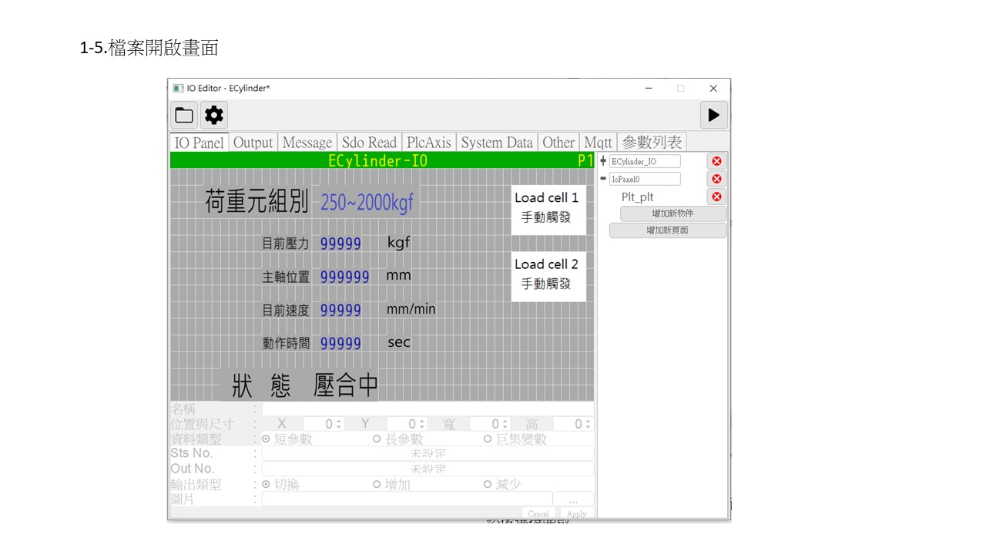Switch to the Output tab
This screenshot has height=555, width=986.
(x=253, y=143)
